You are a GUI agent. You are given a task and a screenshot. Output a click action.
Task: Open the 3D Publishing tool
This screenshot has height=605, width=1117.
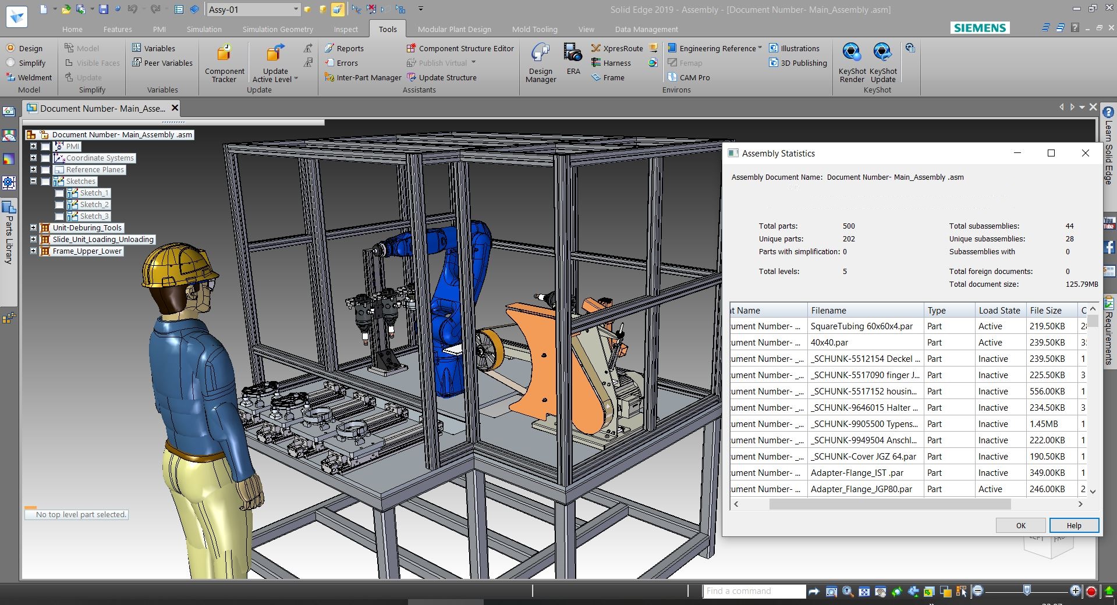798,63
